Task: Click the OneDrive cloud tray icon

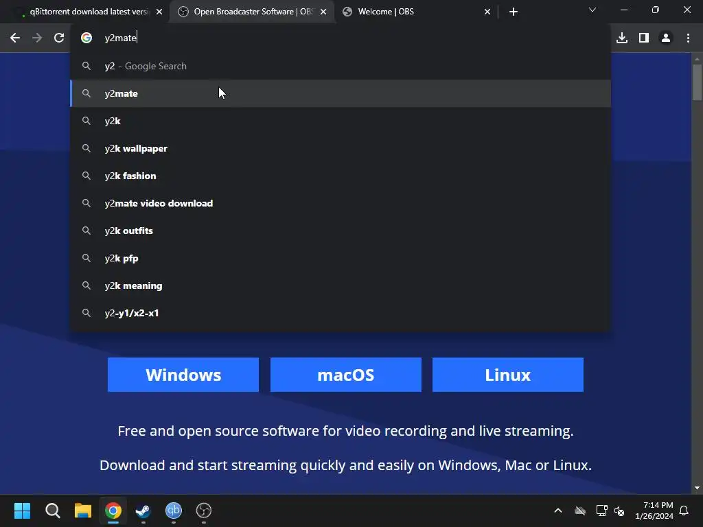Action: tap(580, 511)
